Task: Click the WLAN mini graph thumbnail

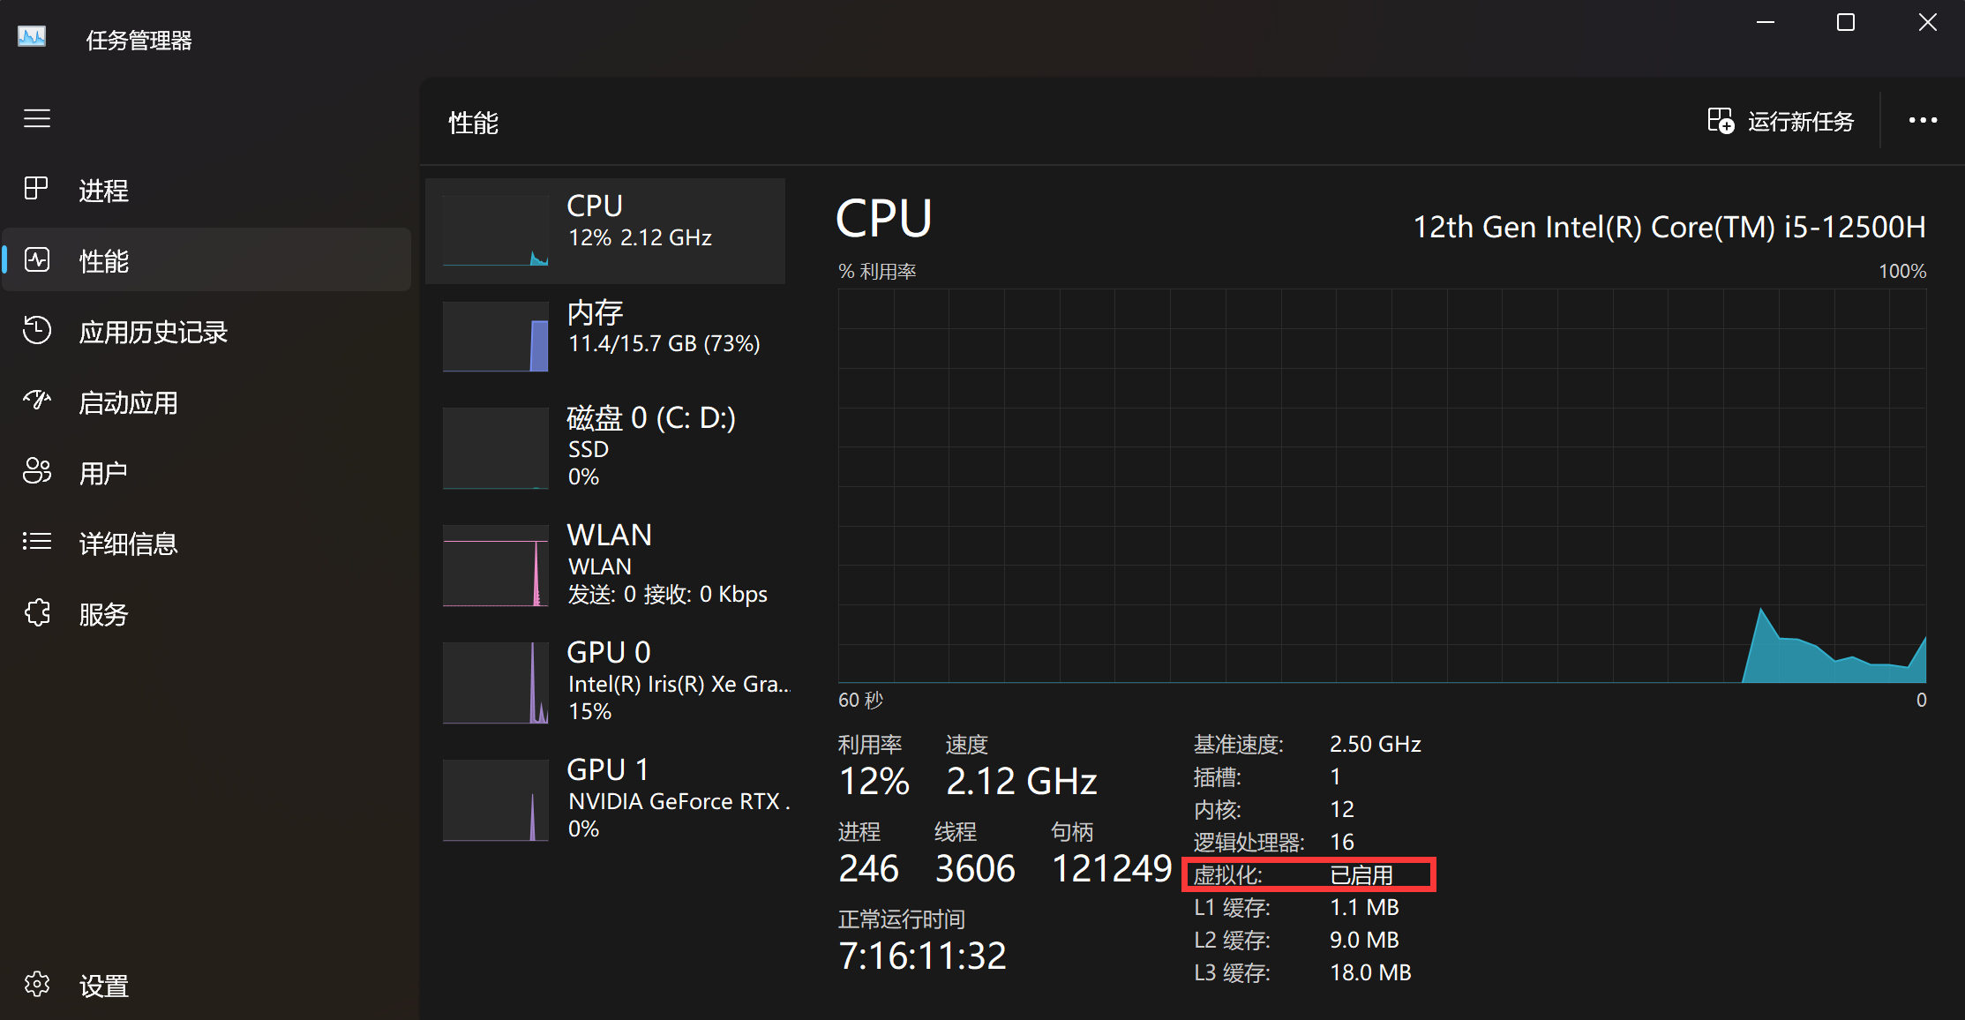Action: point(496,566)
